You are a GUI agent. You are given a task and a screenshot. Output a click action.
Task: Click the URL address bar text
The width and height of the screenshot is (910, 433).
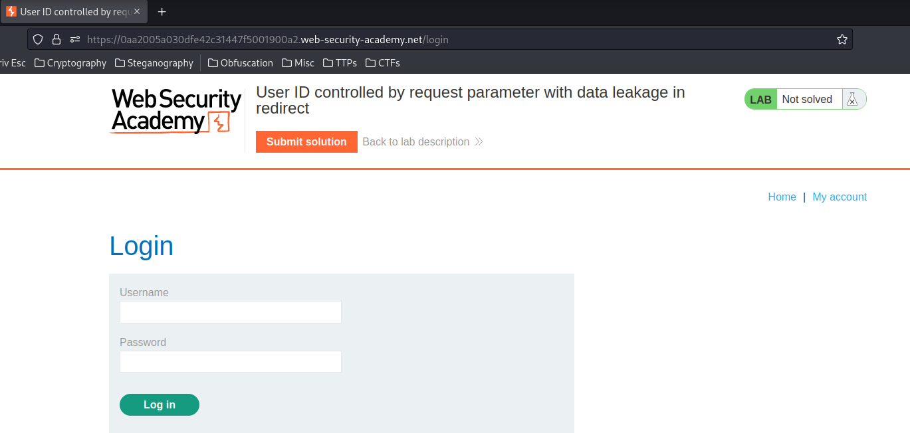(x=268, y=39)
